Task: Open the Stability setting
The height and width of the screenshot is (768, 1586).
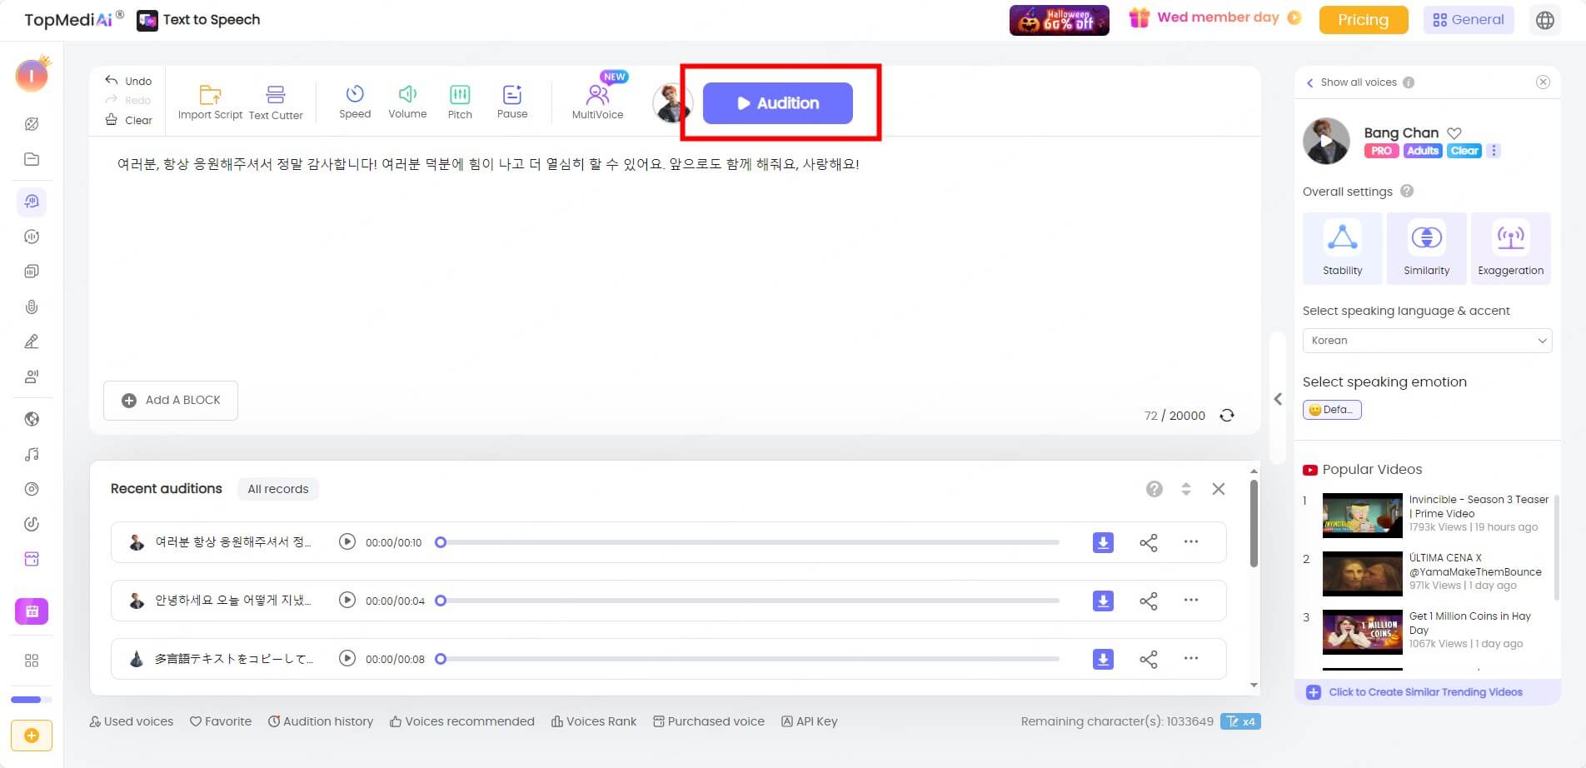Action: click(1343, 248)
